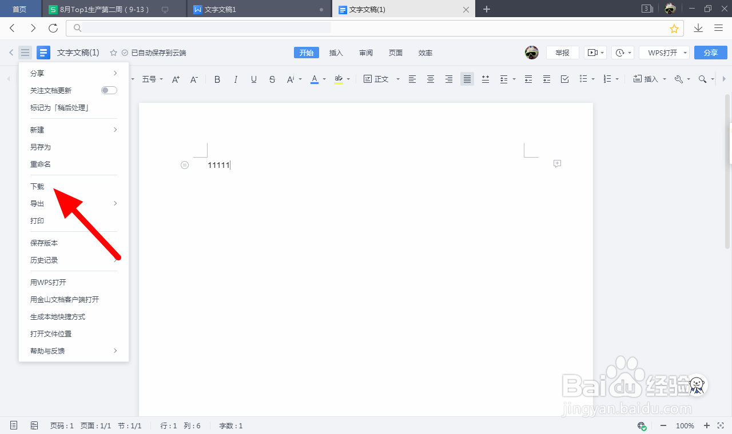
Task: Click the yellow bookmark star icon
Action: 674,29
